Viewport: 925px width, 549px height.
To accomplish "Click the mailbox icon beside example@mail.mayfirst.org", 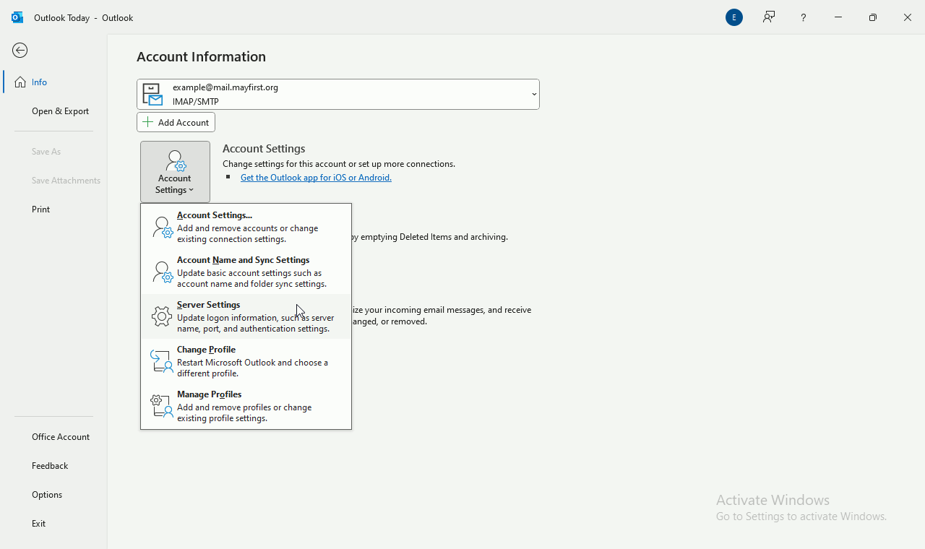I will tap(152, 94).
